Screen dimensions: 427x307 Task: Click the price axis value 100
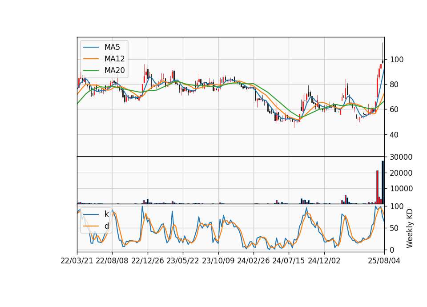[x=397, y=59]
